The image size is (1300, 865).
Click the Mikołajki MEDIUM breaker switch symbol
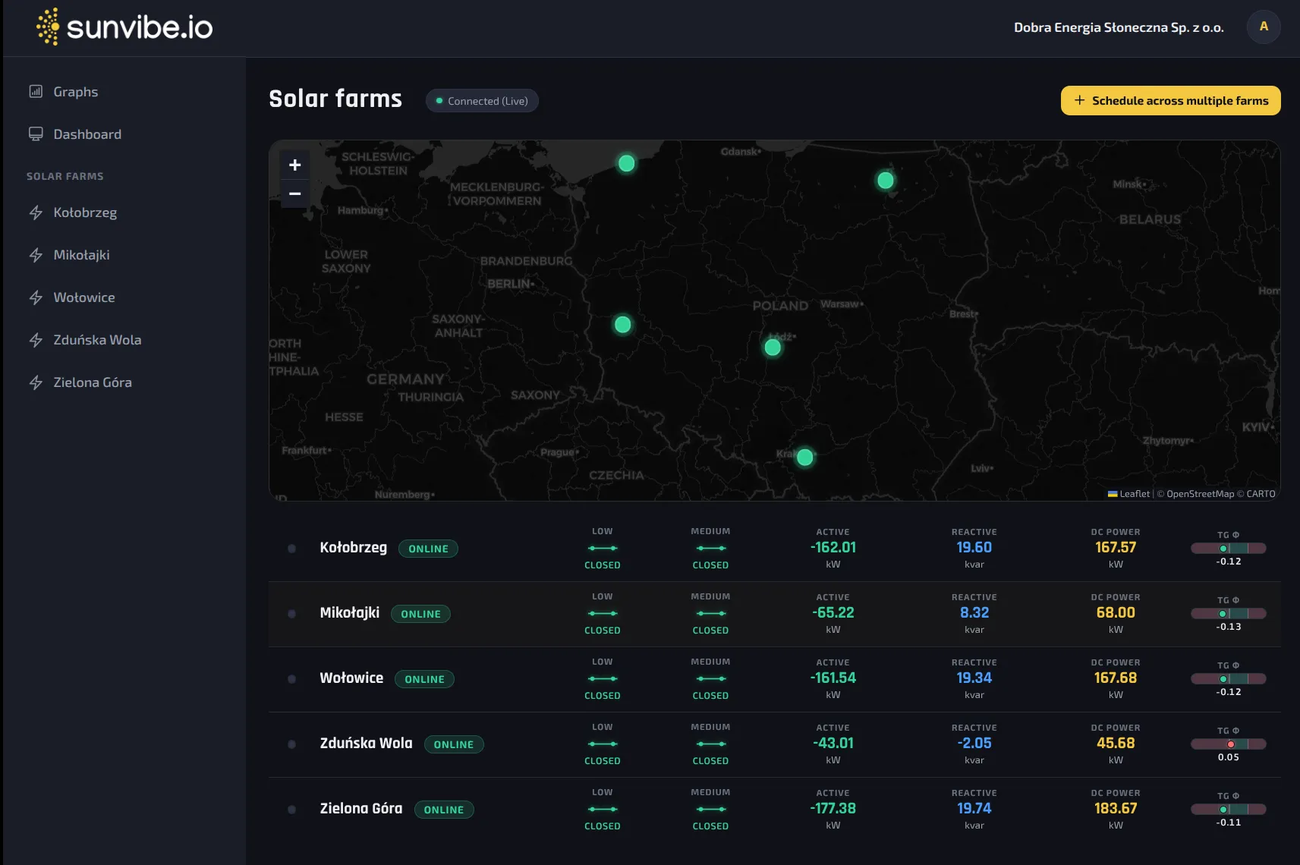tap(710, 613)
